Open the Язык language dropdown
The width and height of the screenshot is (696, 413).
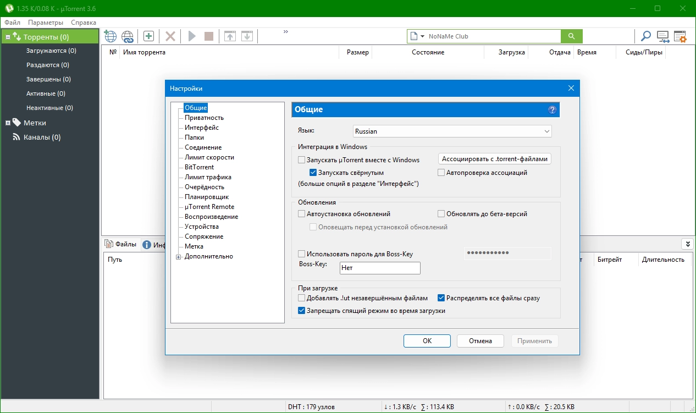point(452,131)
